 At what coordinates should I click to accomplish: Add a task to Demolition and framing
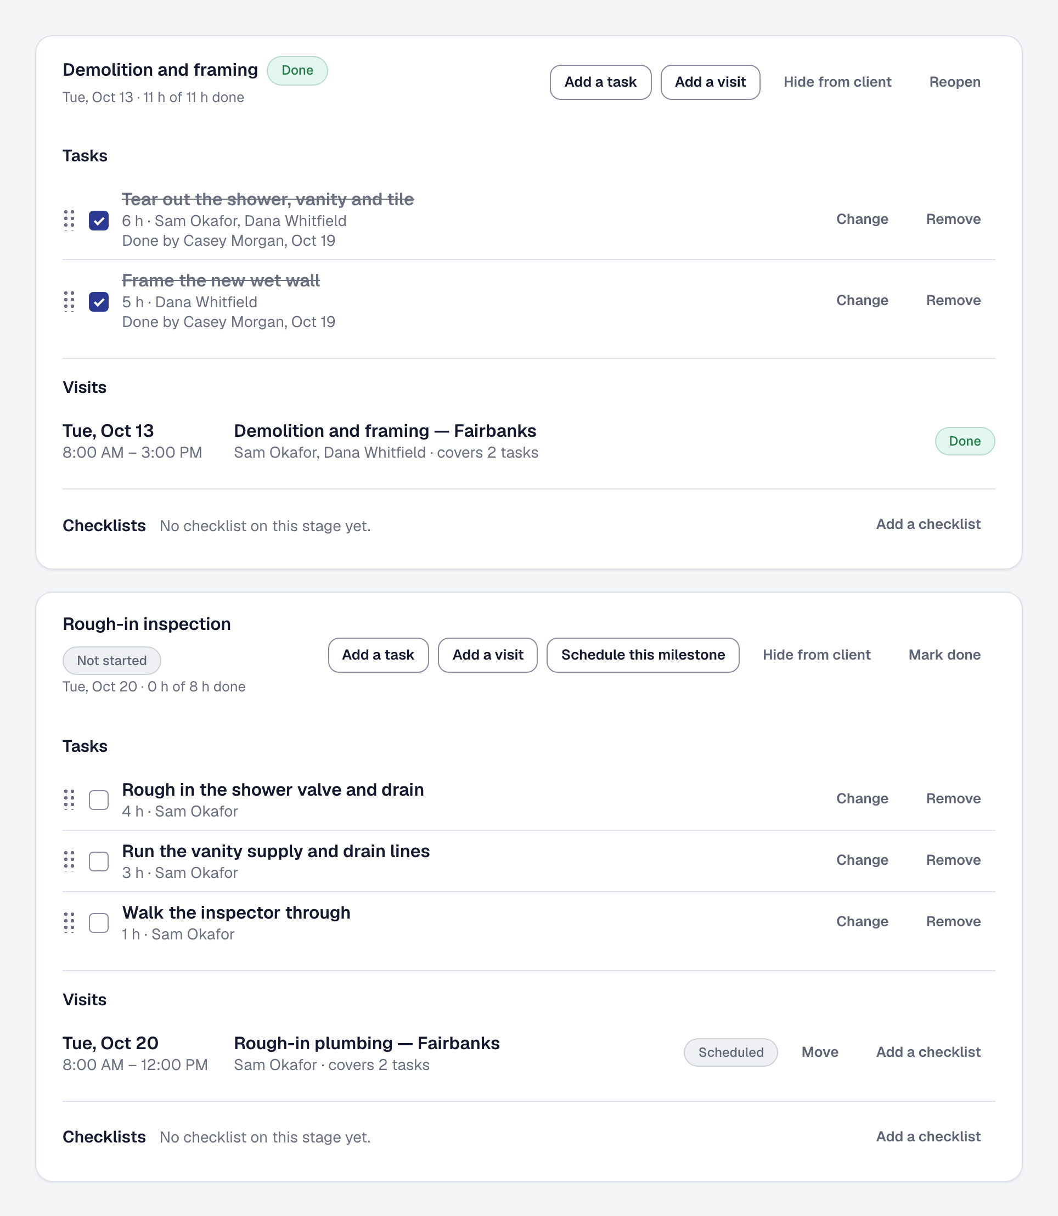pyautogui.click(x=600, y=82)
